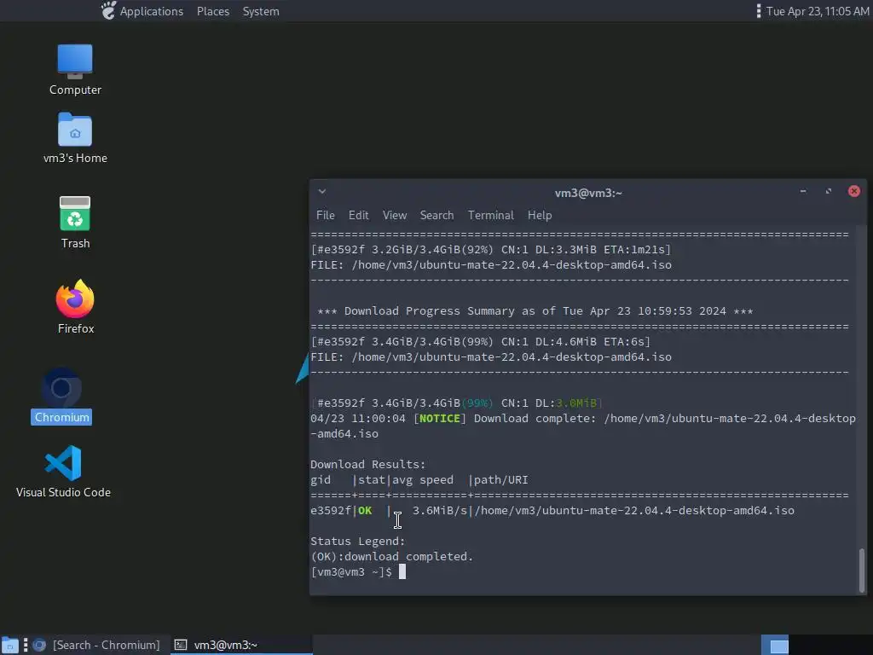Minimize the vm3@vm3 terminal window
Viewport: 873px width, 655px height.
pyautogui.click(x=803, y=191)
